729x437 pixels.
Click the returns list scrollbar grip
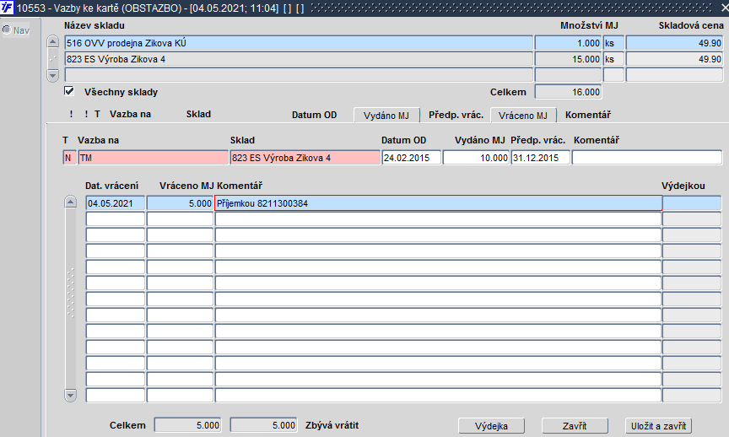point(71,293)
